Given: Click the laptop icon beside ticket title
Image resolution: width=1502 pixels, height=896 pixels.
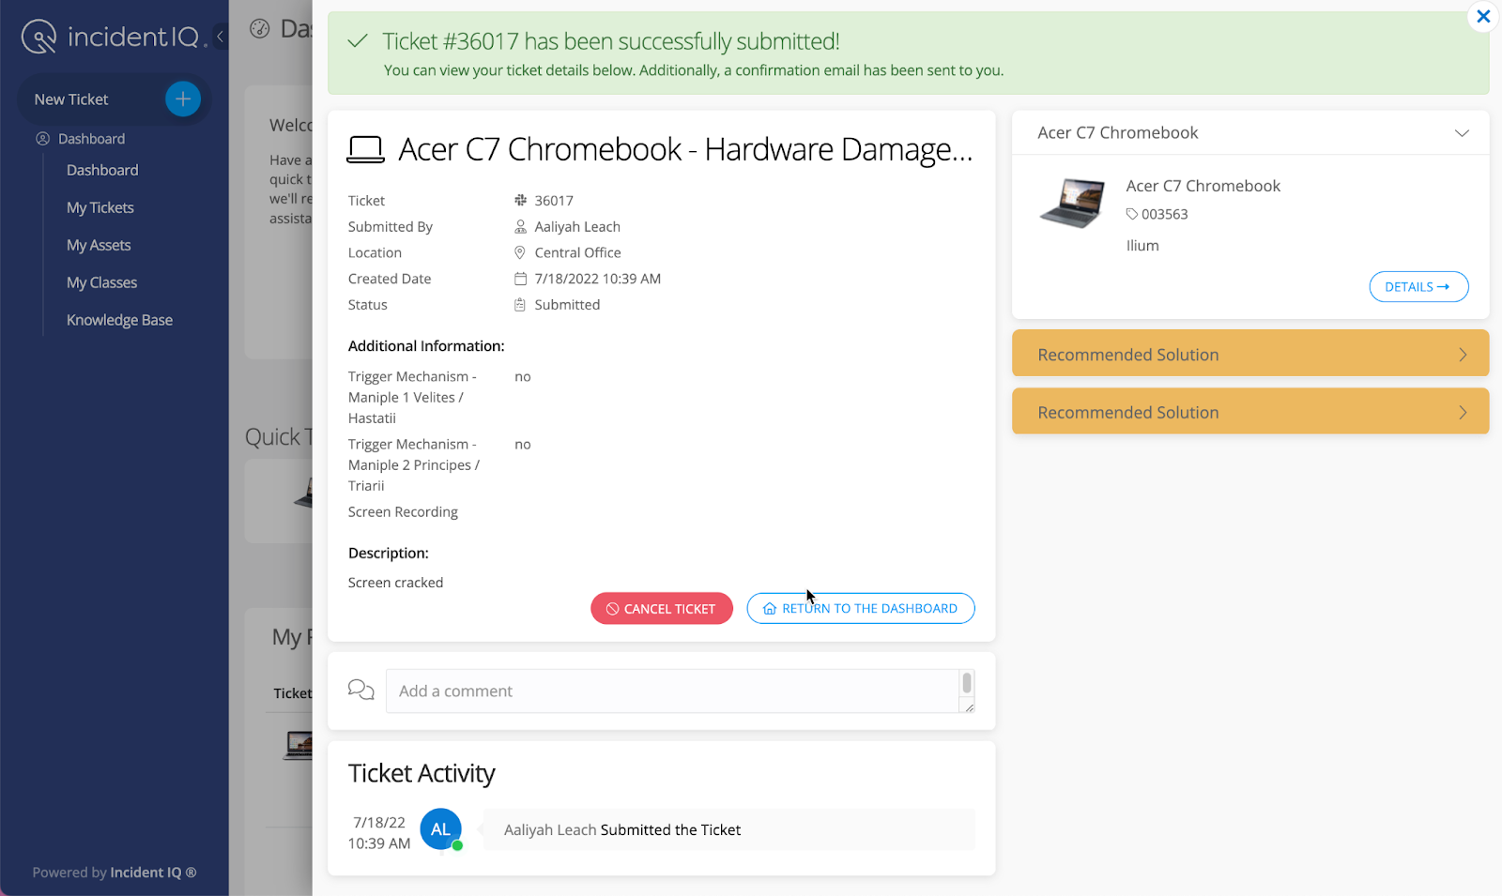Looking at the screenshot, I should pyautogui.click(x=365, y=149).
